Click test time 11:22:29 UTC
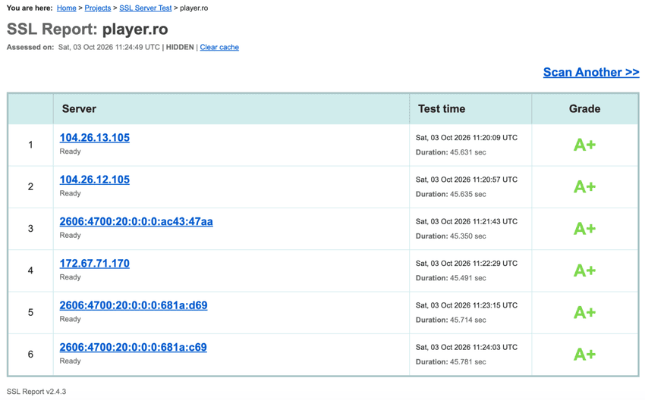The width and height of the screenshot is (645, 400). click(x=467, y=263)
